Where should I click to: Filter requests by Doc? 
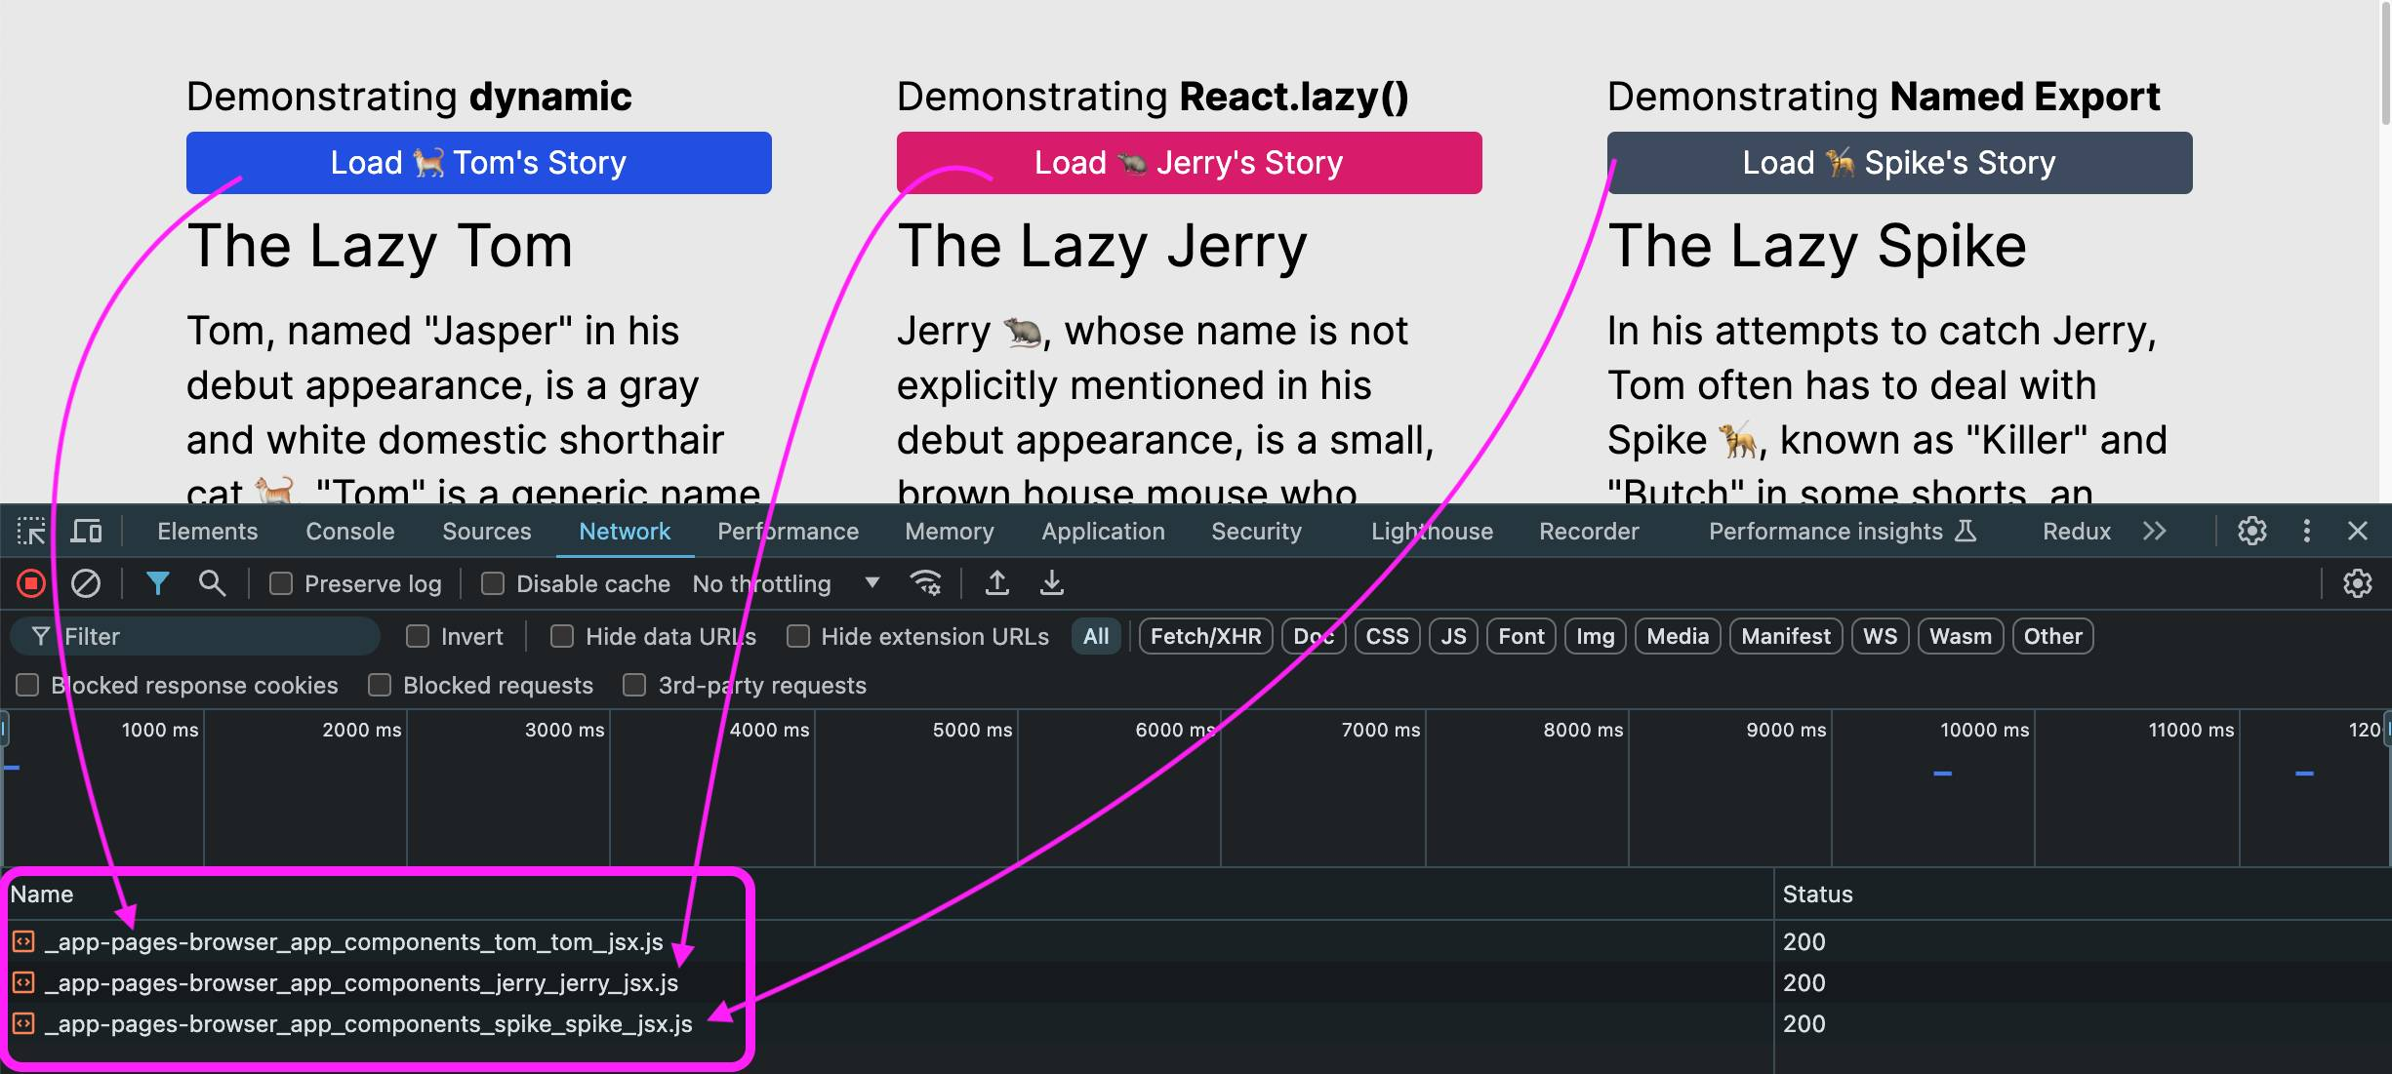coord(1314,637)
